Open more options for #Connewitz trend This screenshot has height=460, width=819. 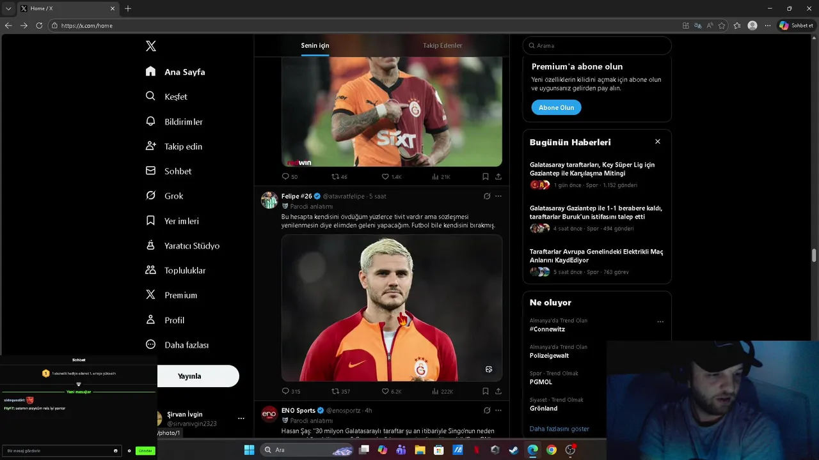660,321
